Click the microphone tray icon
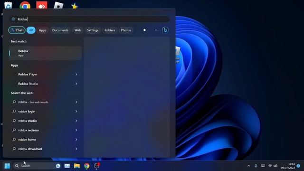Image resolution: width=304 pixels, height=171 pixels. pyautogui.click(x=256, y=166)
